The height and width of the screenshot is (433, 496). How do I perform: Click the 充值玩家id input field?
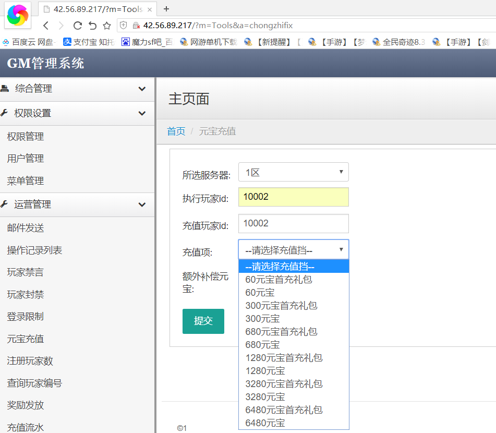[293, 223]
